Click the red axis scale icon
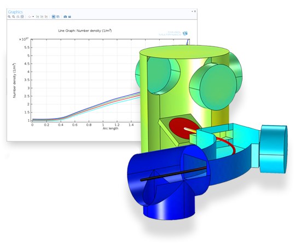 click(47, 17)
